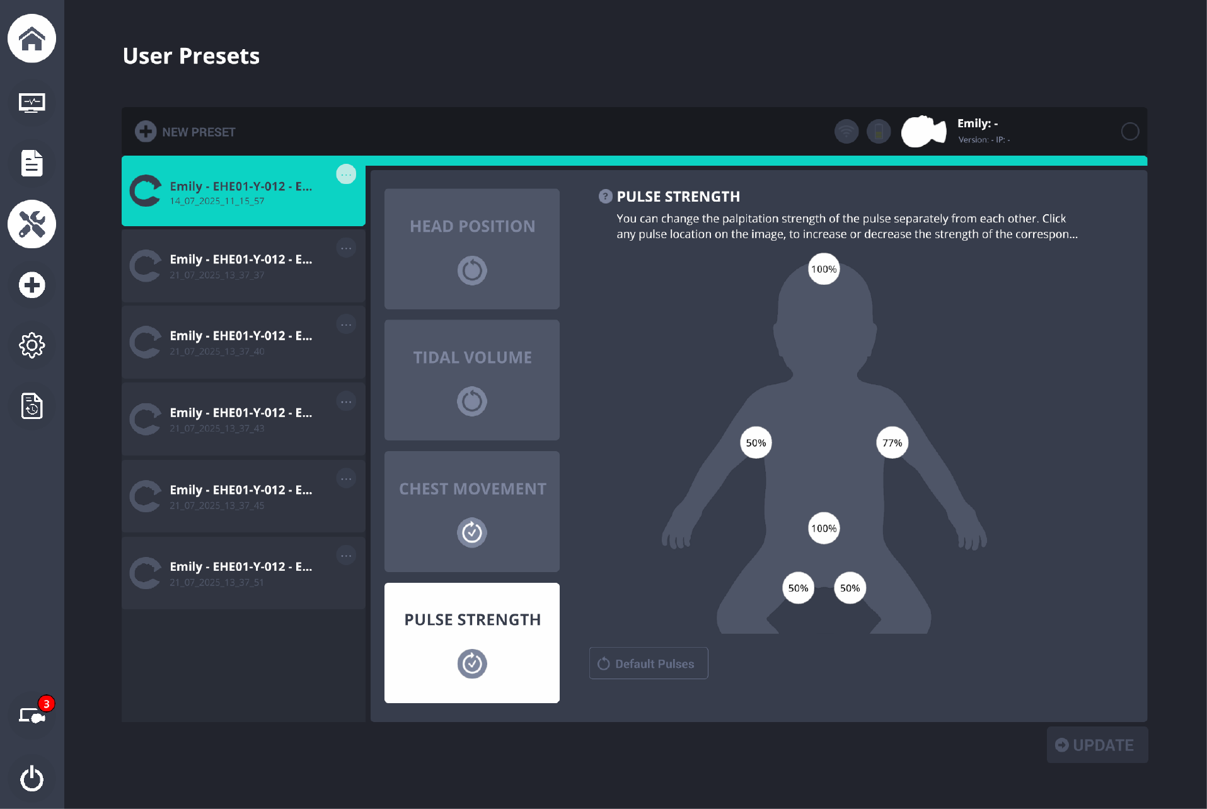Open options menu of the selected preset
The height and width of the screenshot is (809, 1207).
(x=346, y=175)
